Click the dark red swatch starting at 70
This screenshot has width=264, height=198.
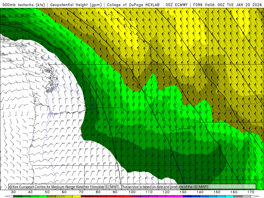pyautogui.click(x=85, y=196)
